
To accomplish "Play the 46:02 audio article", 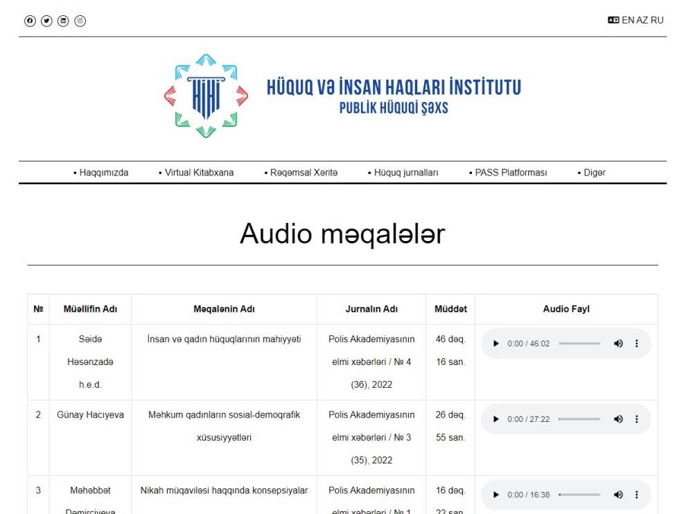I will (x=496, y=344).
